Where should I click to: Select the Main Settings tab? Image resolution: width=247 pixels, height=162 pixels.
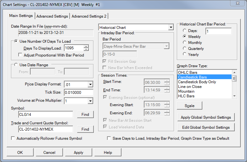point(21,16)
